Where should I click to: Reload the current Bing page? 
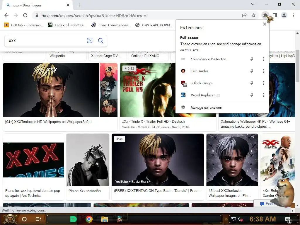tap(25, 15)
